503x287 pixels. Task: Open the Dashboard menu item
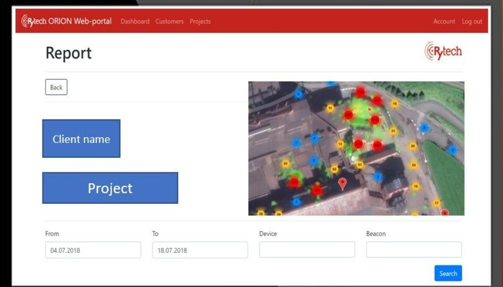[135, 21]
